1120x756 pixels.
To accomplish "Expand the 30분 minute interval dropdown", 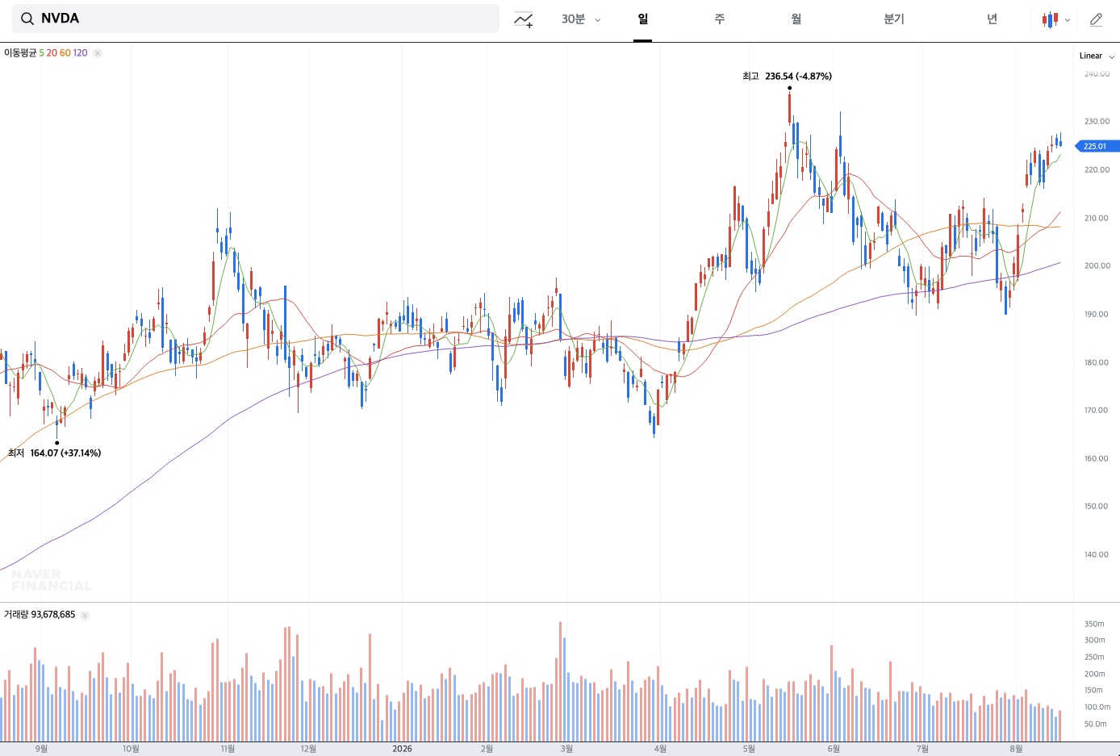I will tap(581, 19).
